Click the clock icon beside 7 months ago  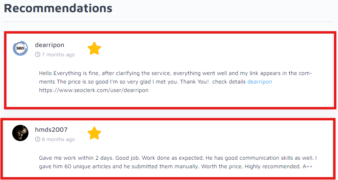pyautogui.click(x=38, y=54)
